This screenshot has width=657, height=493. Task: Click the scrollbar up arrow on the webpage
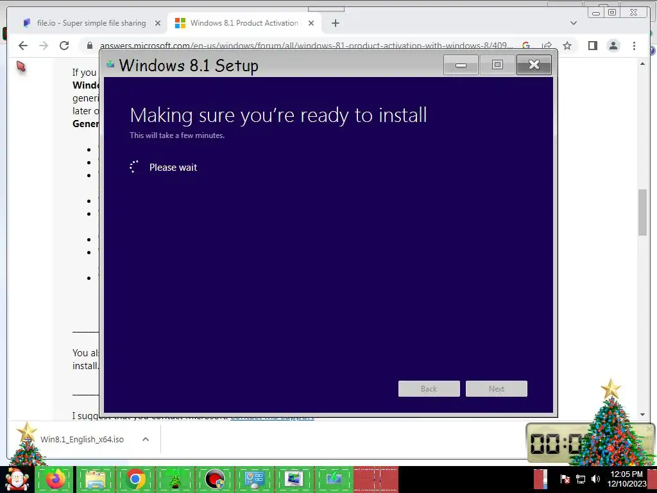[642, 64]
